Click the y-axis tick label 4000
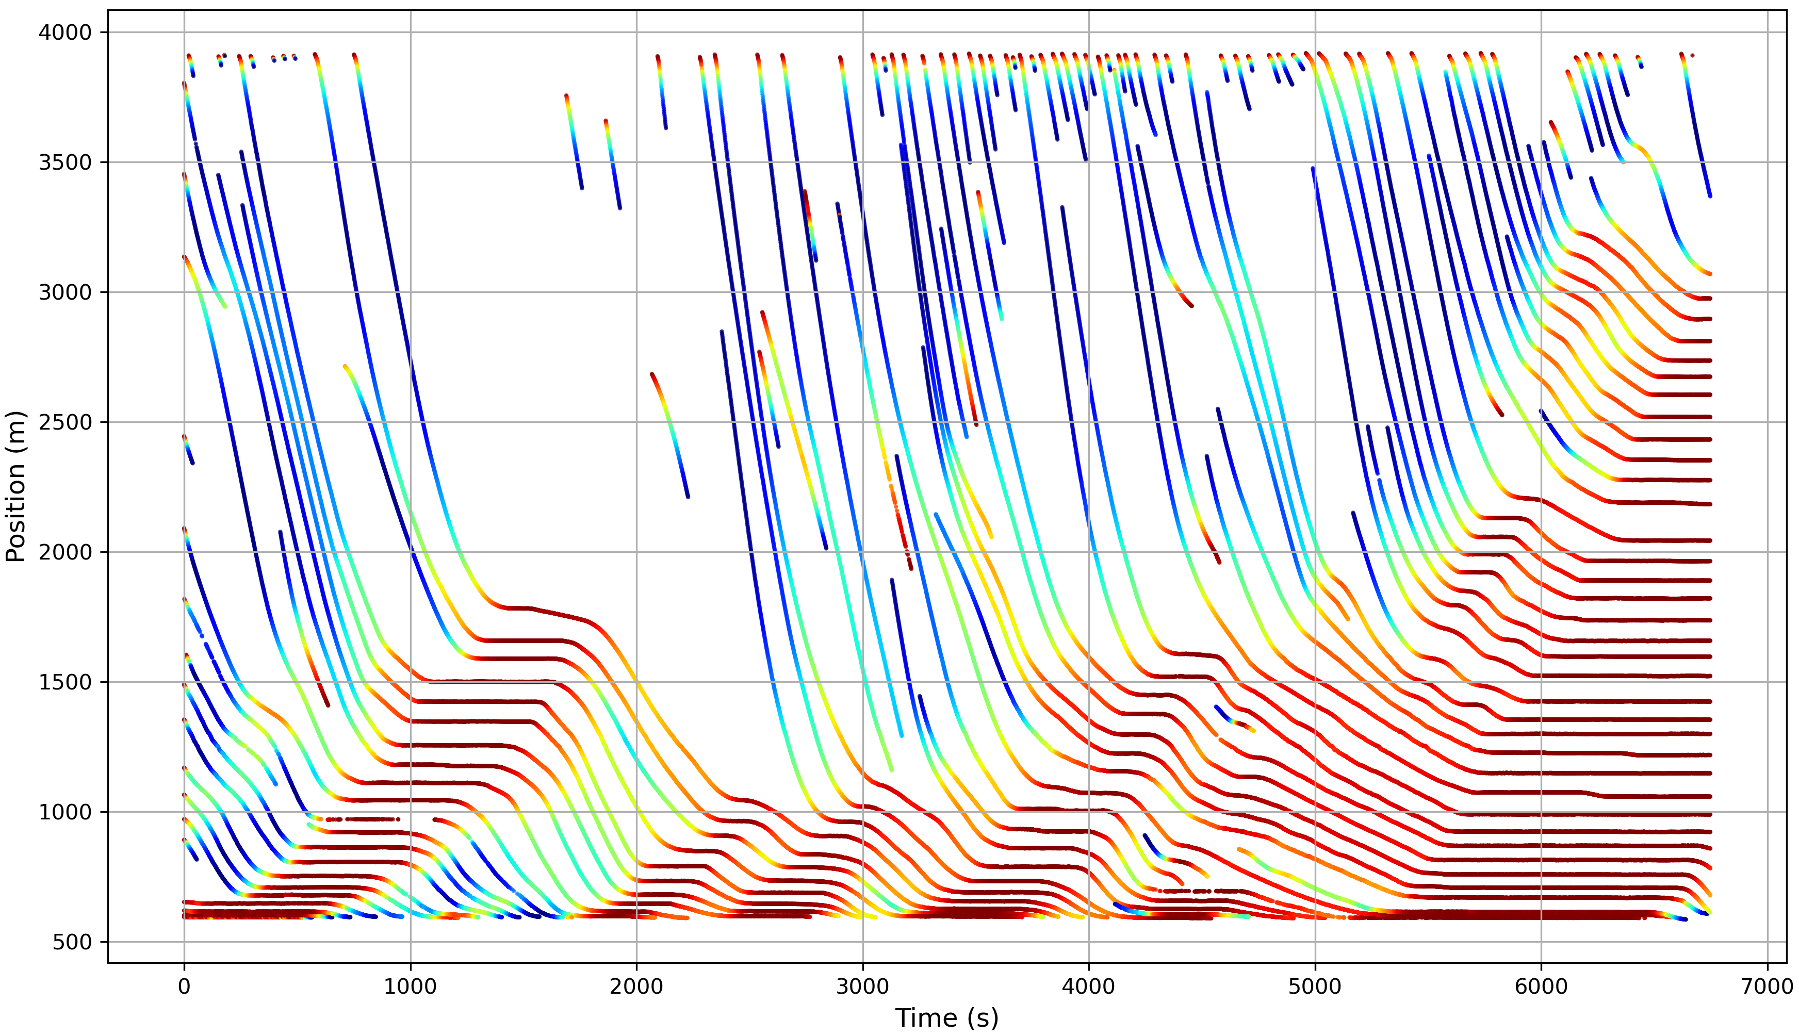The width and height of the screenshot is (1799, 1036). [x=66, y=32]
